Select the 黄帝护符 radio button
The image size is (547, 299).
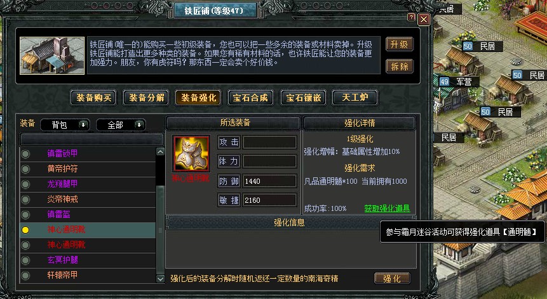coord(25,169)
